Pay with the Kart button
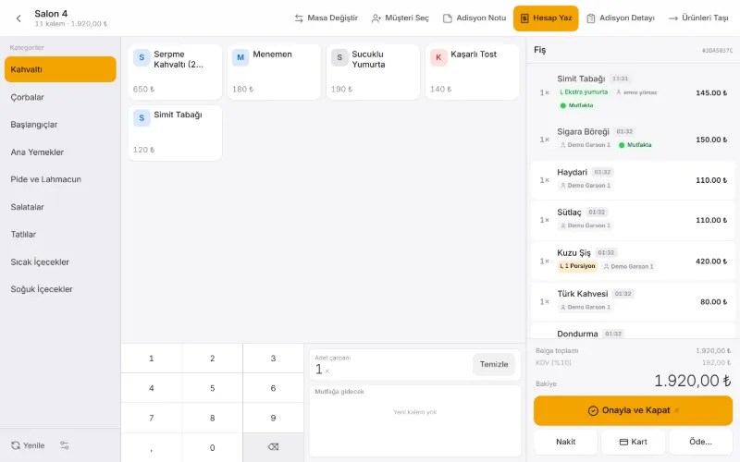Image resolution: width=740 pixels, height=462 pixels. coord(633,442)
